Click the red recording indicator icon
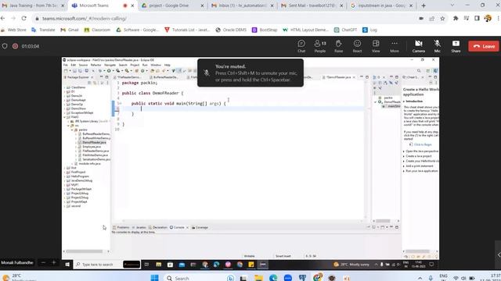Viewport: 501px width, 281px height. click(x=15, y=46)
